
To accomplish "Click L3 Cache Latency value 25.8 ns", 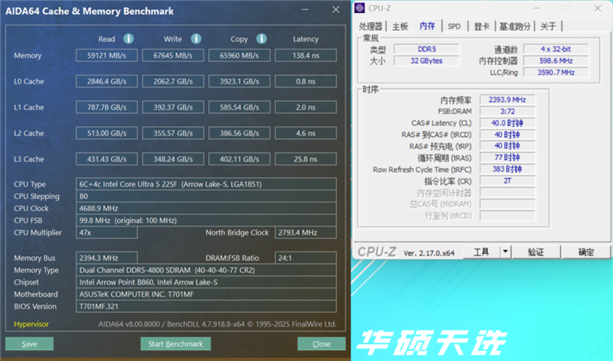I will point(306,159).
